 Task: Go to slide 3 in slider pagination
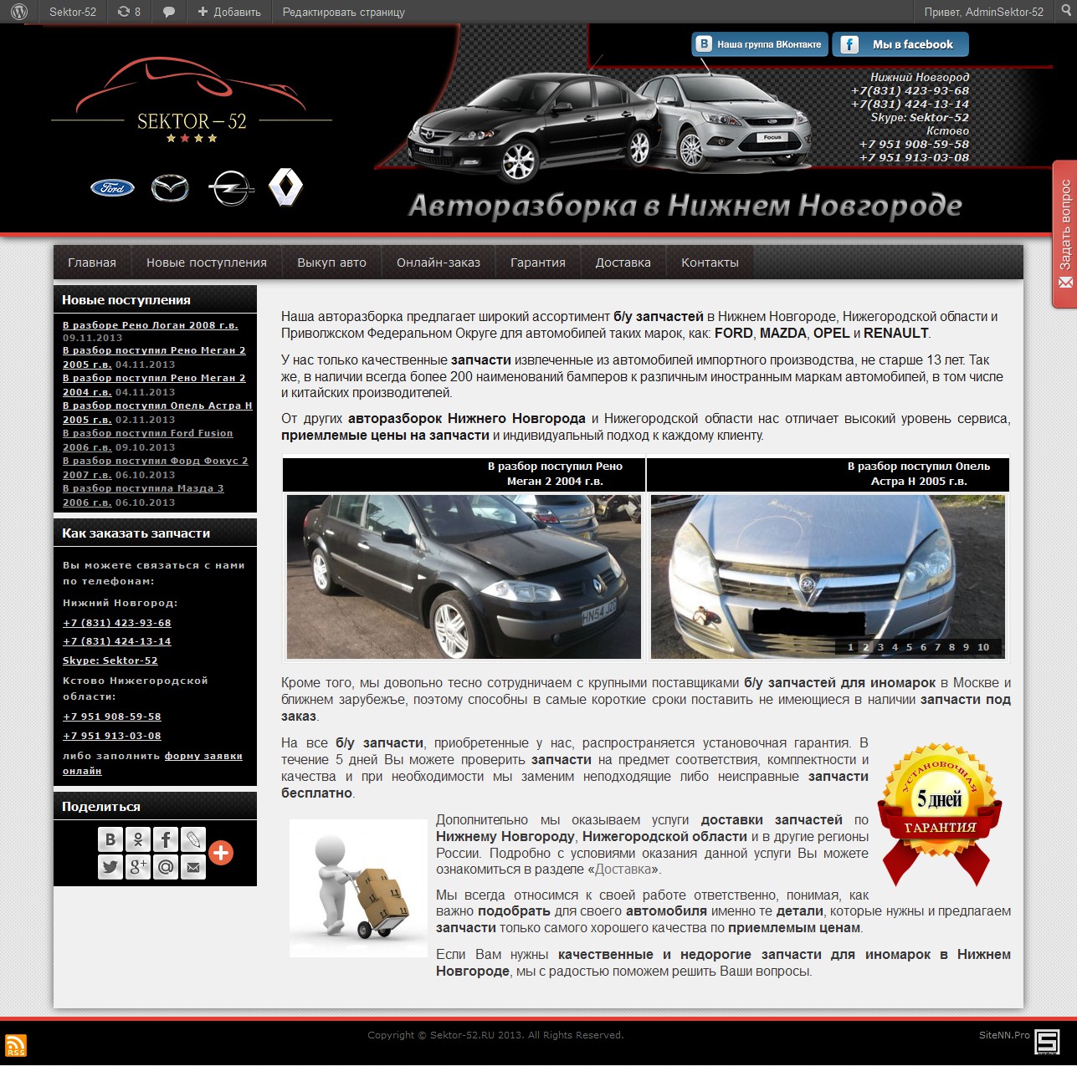pyautogui.click(x=880, y=647)
